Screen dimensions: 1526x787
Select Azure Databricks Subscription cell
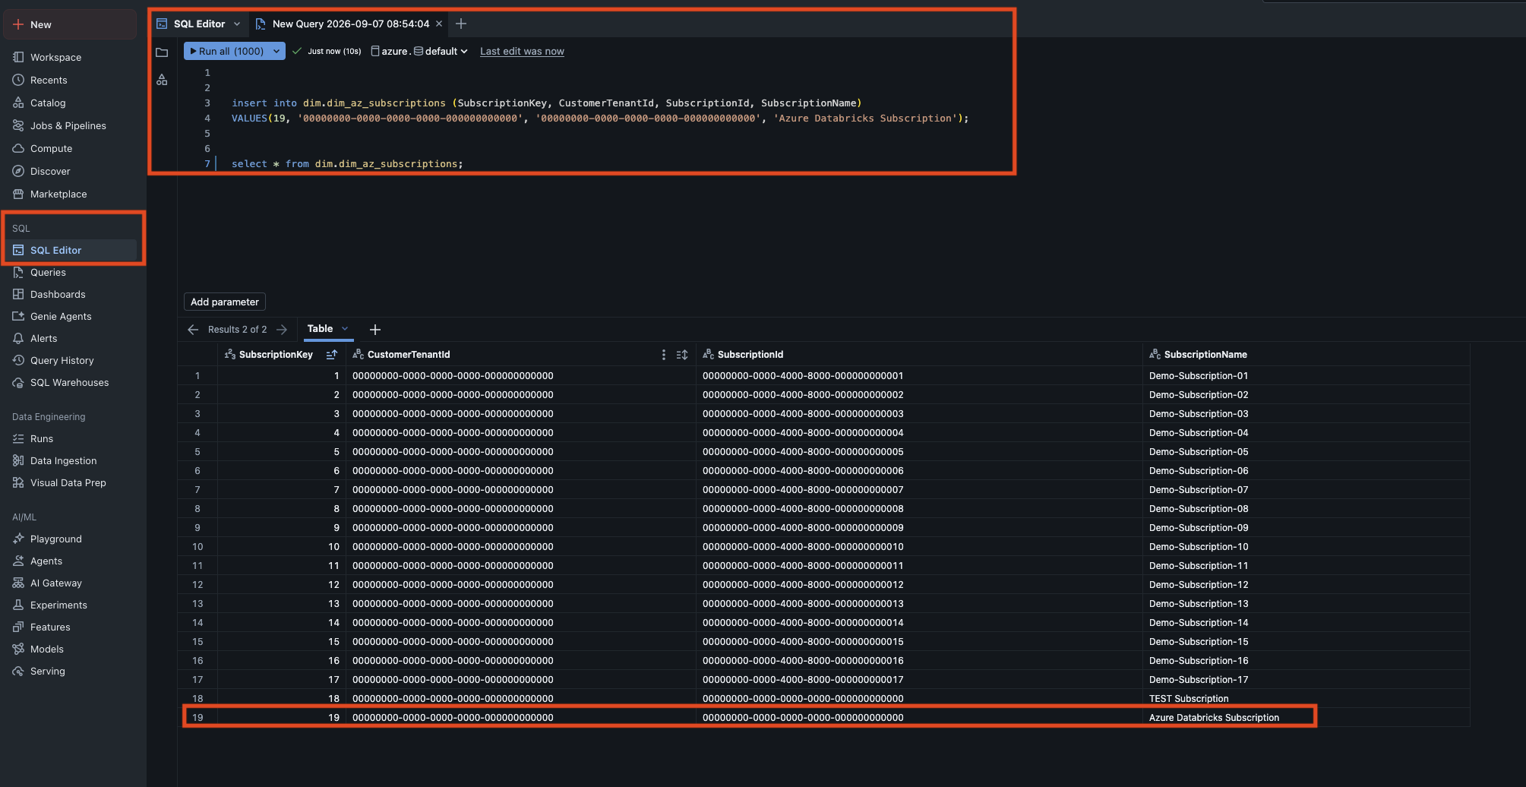1214,718
